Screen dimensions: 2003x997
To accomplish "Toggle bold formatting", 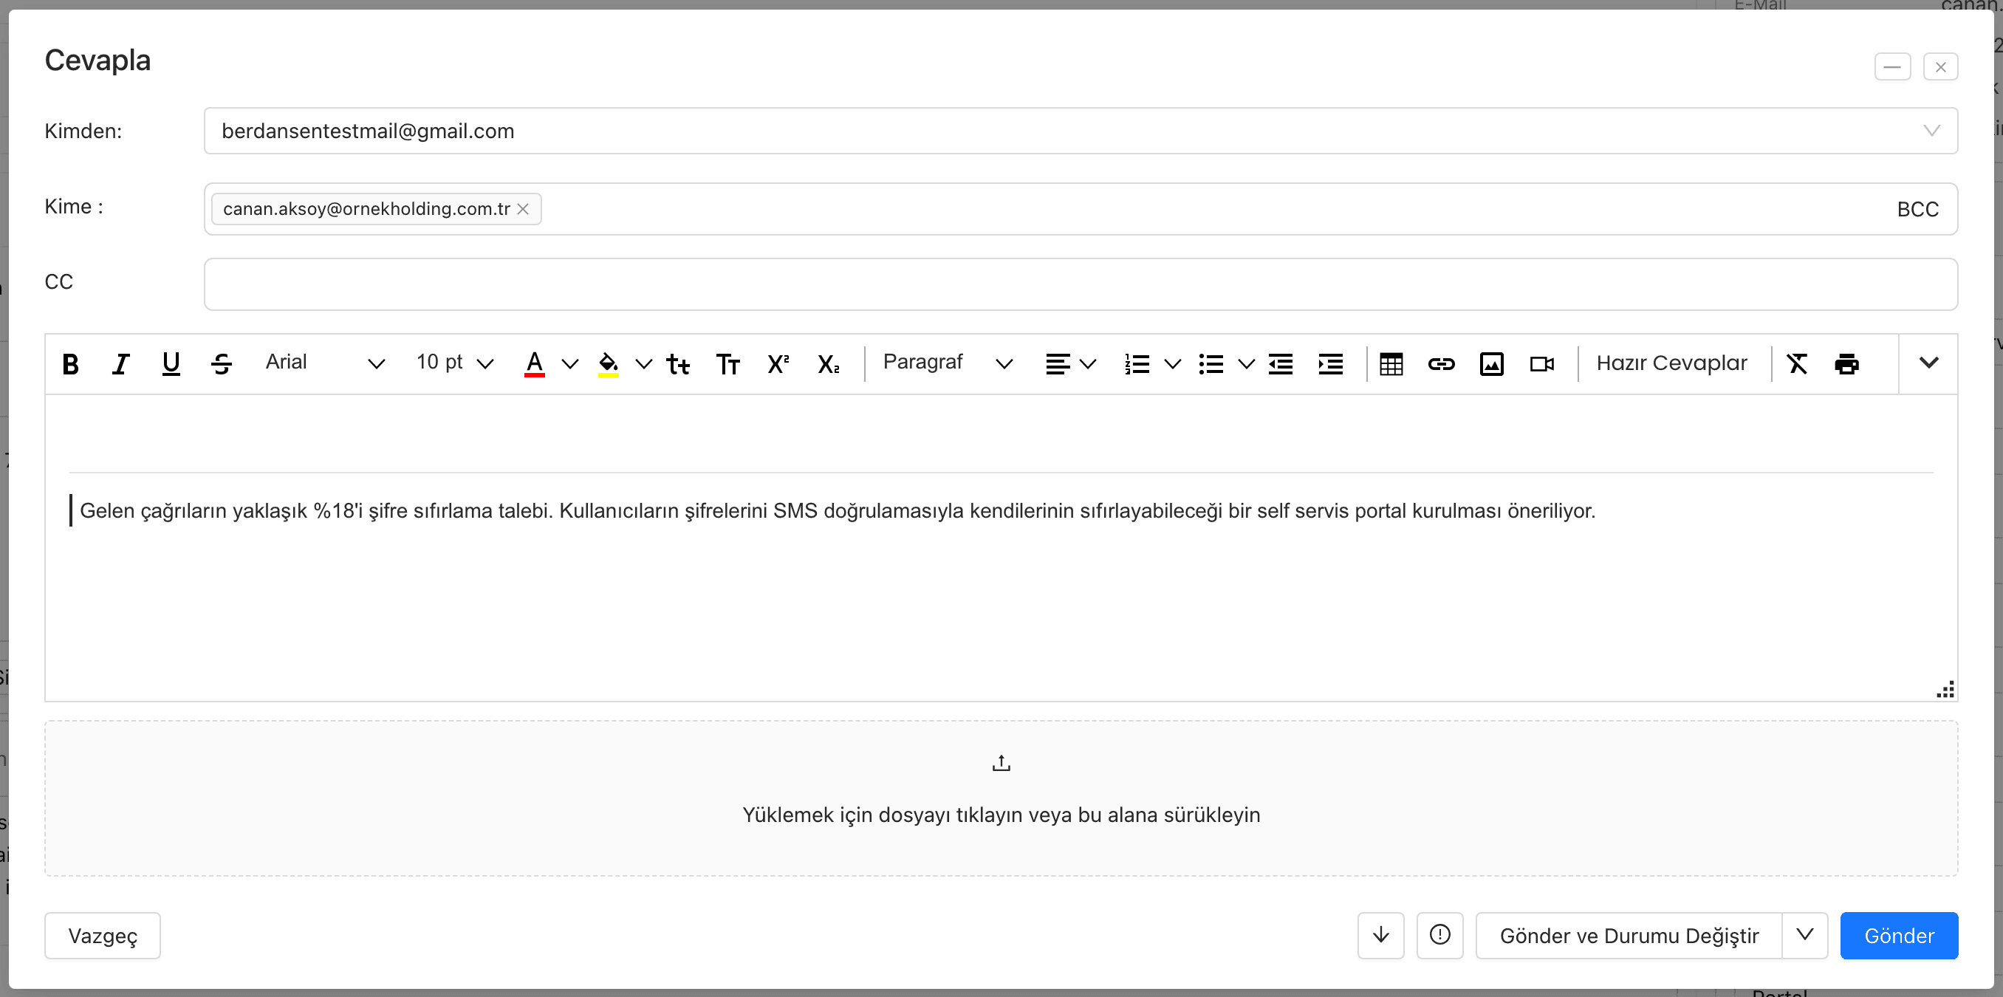I will [70, 363].
